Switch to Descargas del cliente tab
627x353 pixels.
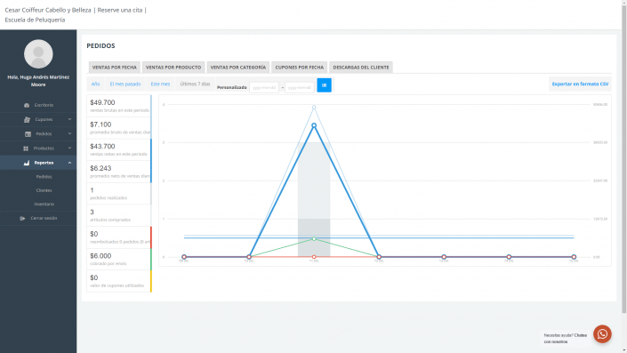click(361, 68)
